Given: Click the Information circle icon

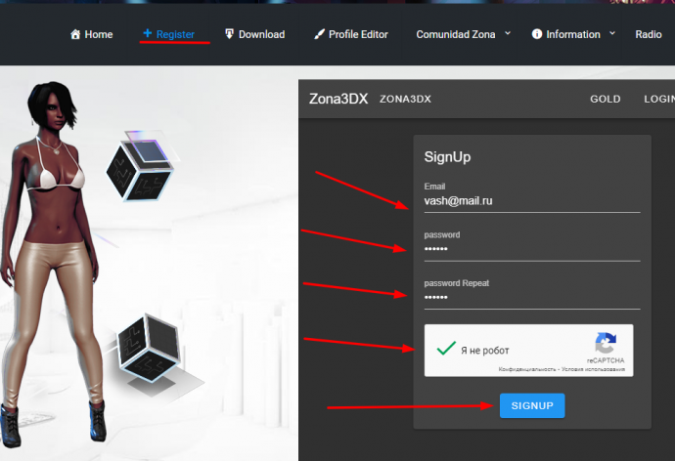Looking at the screenshot, I should point(537,34).
